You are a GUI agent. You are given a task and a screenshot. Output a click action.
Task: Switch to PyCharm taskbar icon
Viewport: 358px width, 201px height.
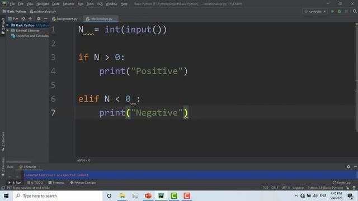click(161, 196)
